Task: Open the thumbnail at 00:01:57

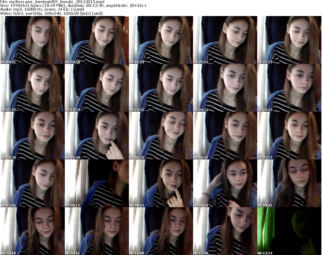Action: (225, 40)
